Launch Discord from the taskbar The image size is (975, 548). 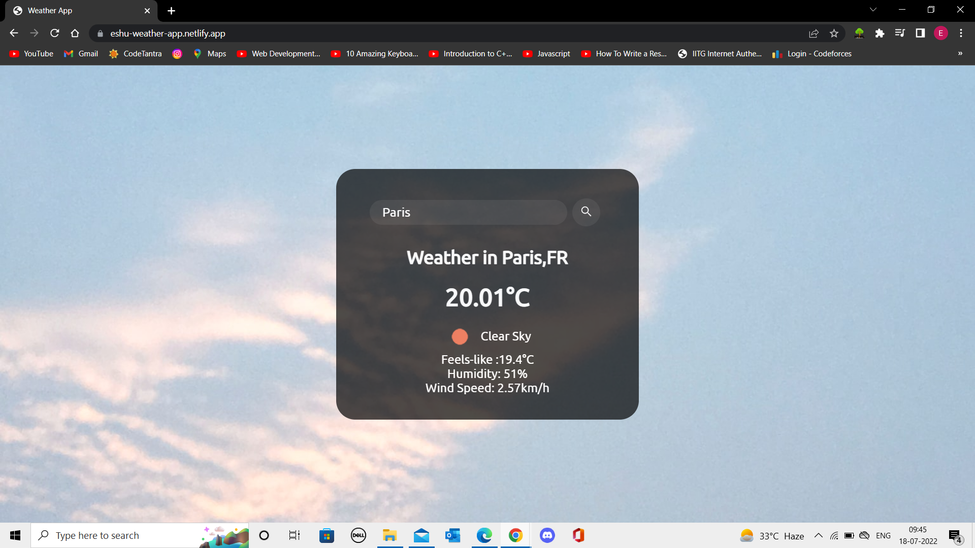click(x=547, y=535)
